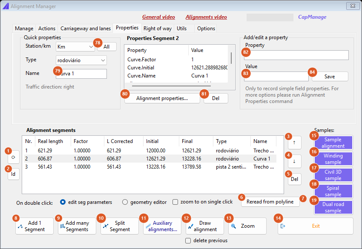Select Curve.Name property row
This screenshot has height=249, width=362.
tap(177, 76)
